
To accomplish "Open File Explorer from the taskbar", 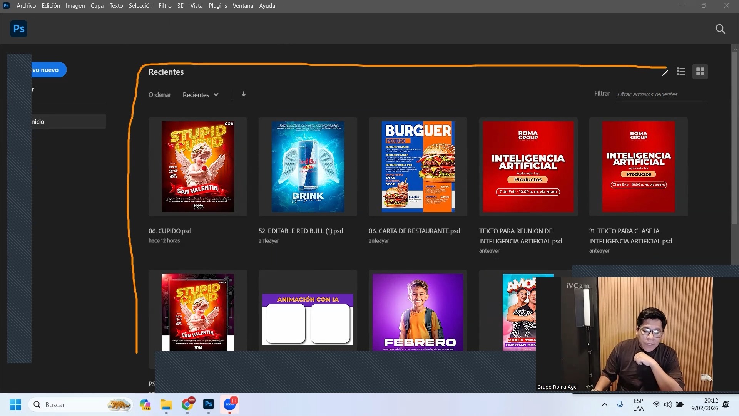I will click(x=166, y=404).
